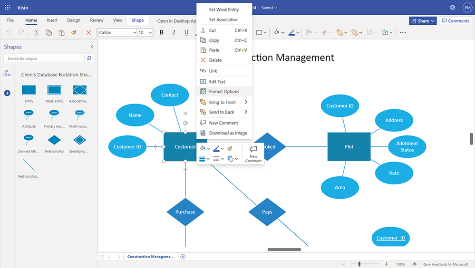This screenshot has width=475, height=268.
Task: Click Open in Desktop App button
Action: point(177,21)
